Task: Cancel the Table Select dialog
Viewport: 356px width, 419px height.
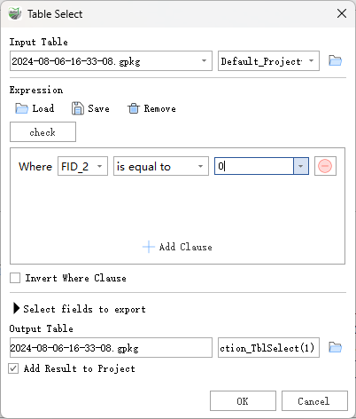Action: point(314,401)
